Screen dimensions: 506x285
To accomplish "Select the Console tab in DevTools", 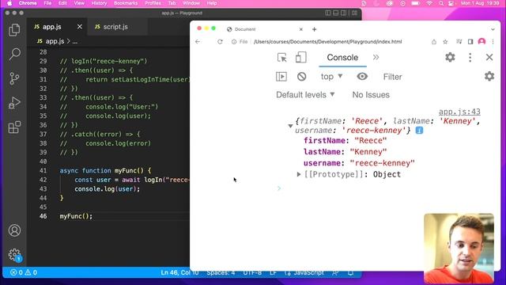I will [342, 58].
